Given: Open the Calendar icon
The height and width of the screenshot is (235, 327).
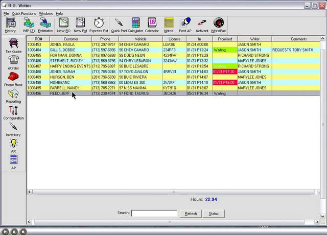Looking at the screenshot, I should click(x=152, y=25).
